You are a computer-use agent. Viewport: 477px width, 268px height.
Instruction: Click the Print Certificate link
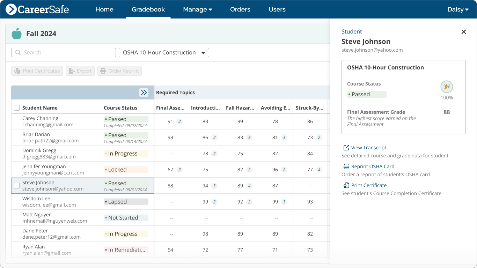pos(369,185)
